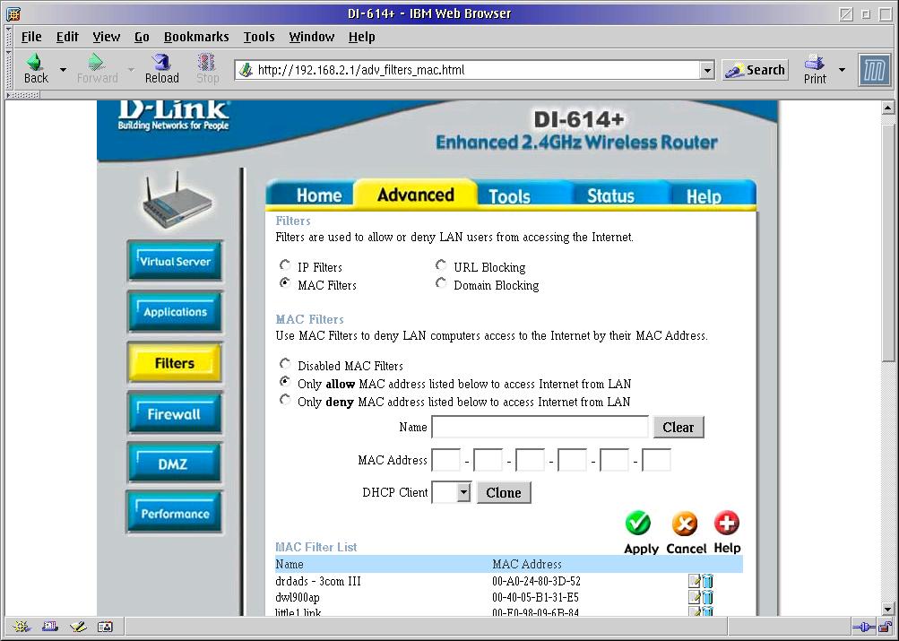Click the first MAC Address octet field
The image size is (899, 641).
446,461
